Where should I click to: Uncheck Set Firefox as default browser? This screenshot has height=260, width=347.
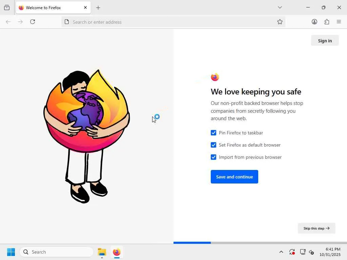213,145
